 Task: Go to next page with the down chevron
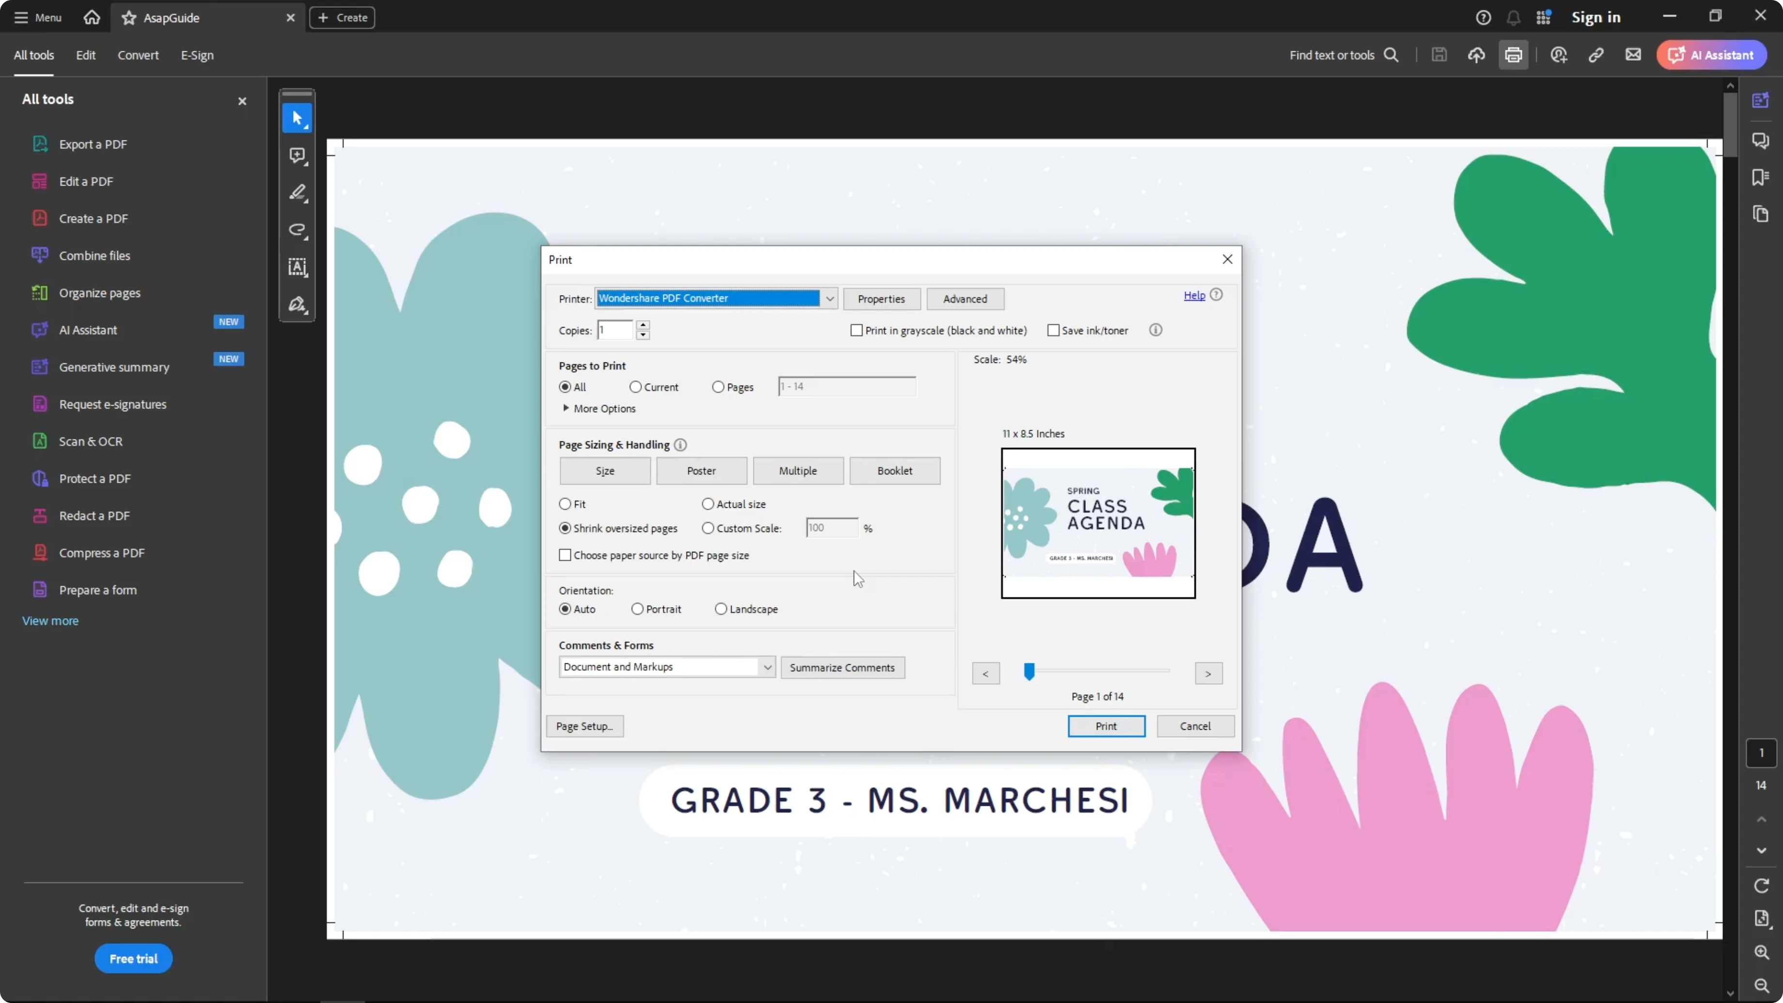[x=1762, y=851]
